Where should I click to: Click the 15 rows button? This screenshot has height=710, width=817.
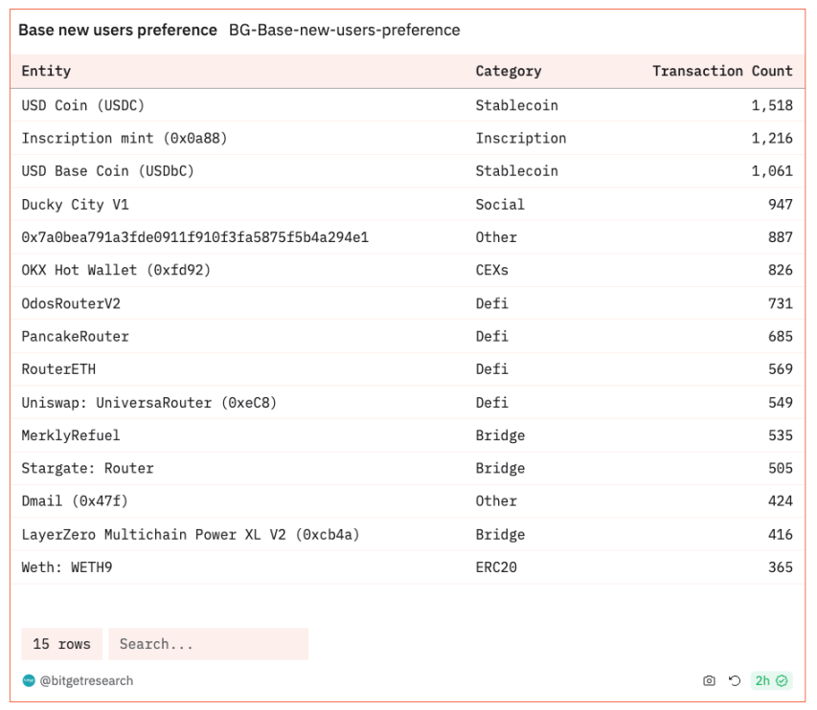coord(61,644)
